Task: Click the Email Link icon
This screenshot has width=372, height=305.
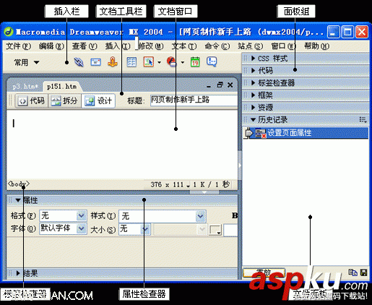Action: (x=95, y=62)
